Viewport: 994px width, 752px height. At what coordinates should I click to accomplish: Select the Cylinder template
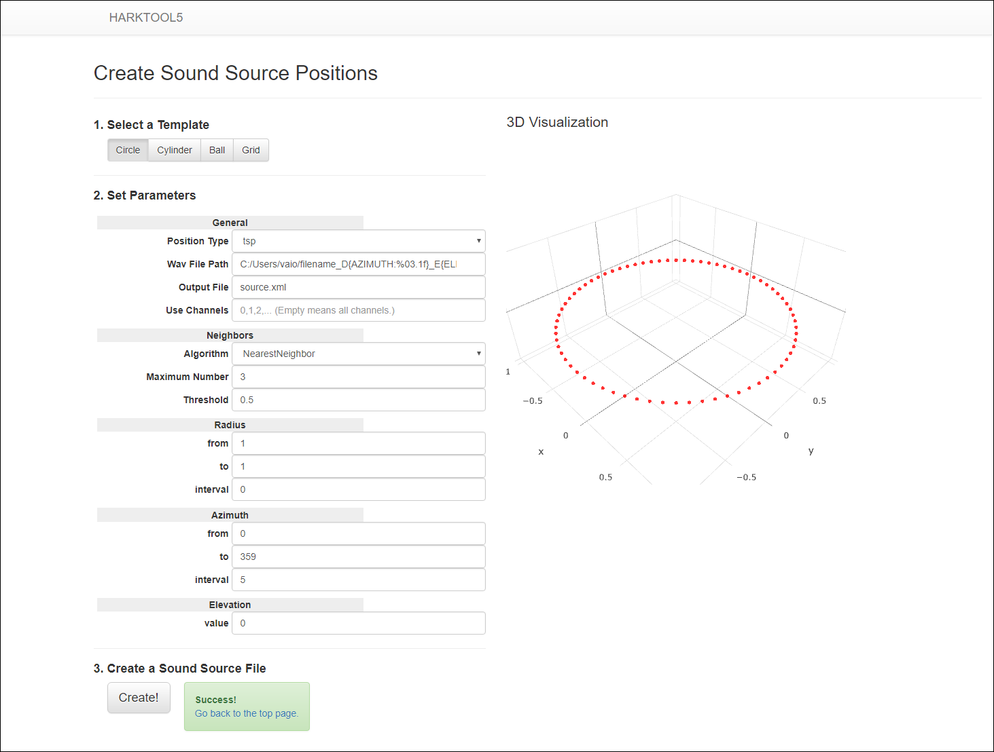(x=175, y=150)
